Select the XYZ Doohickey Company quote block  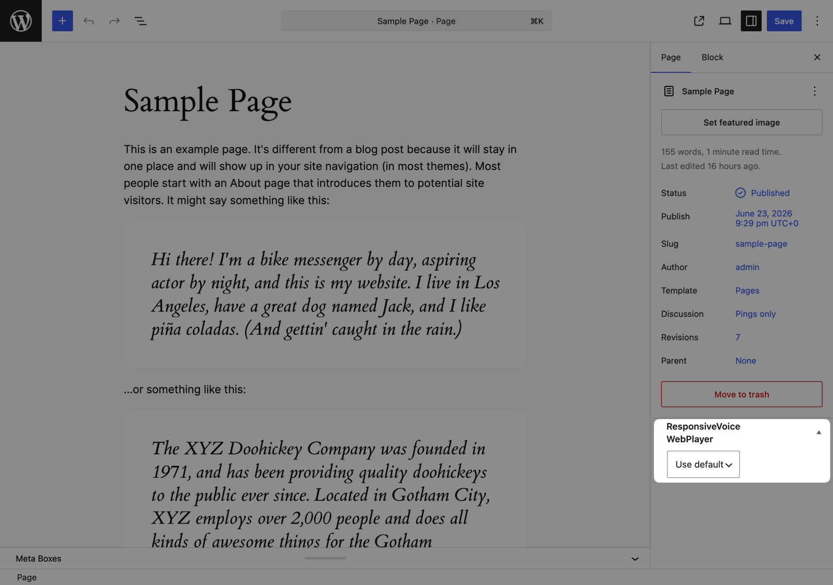pos(325,478)
